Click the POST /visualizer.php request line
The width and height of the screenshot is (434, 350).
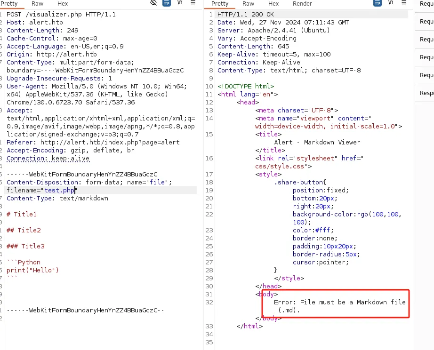(x=61, y=15)
